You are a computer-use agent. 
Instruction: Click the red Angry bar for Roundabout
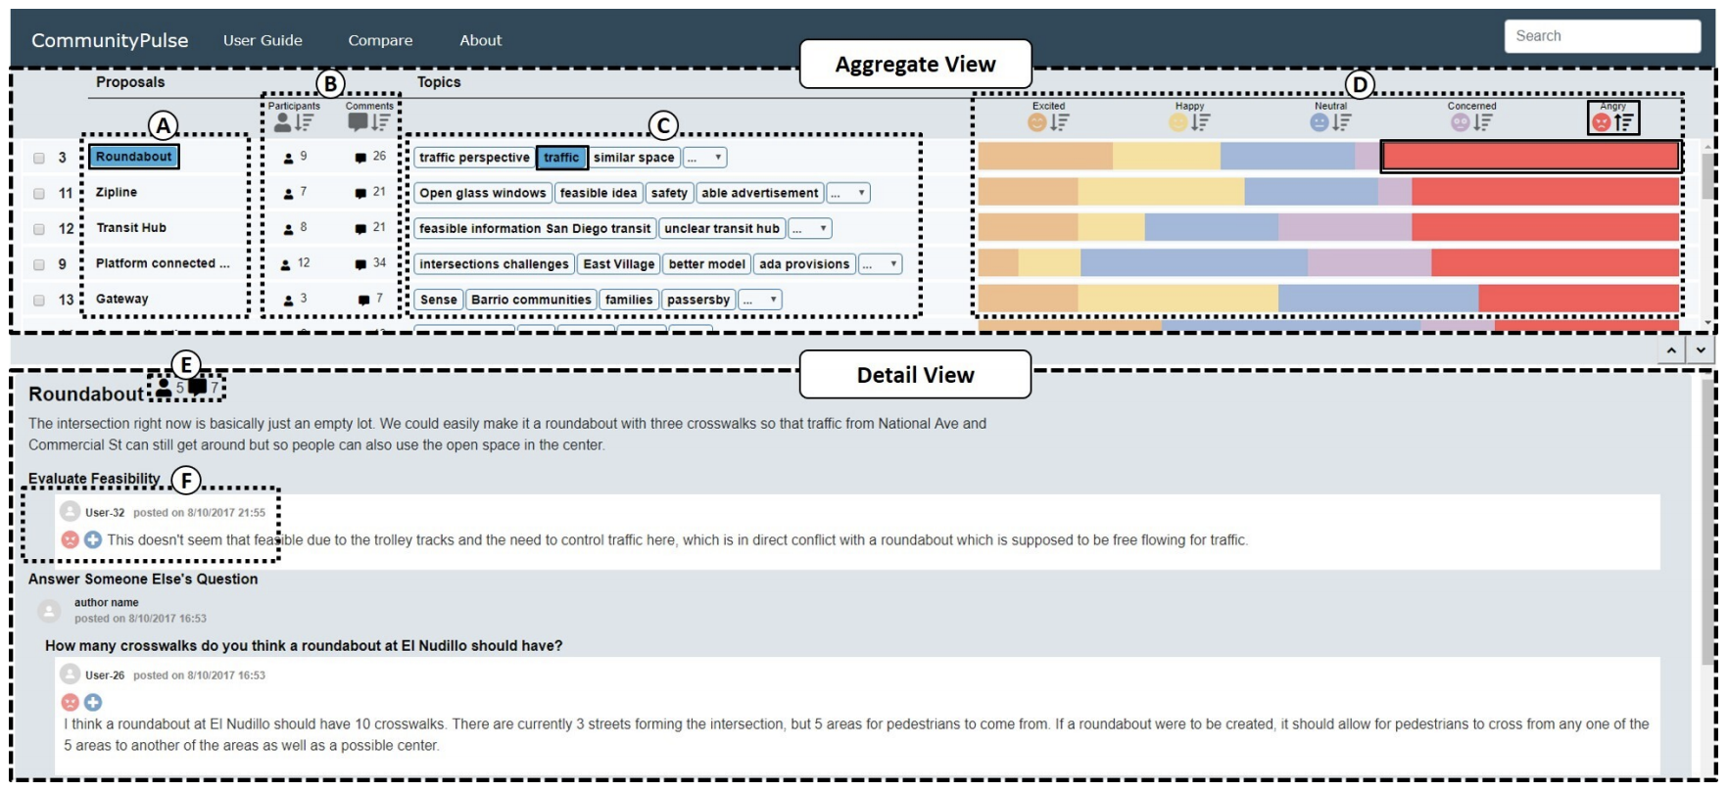pos(1530,157)
